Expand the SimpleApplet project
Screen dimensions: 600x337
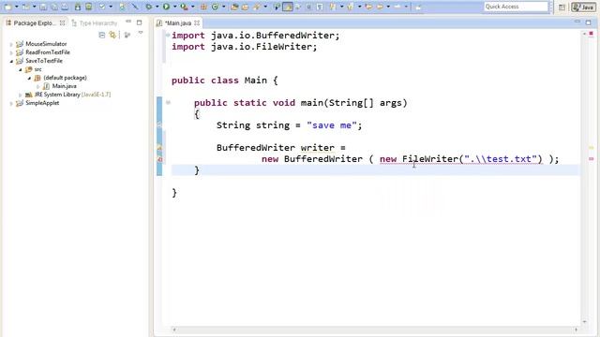tap(11, 103)
